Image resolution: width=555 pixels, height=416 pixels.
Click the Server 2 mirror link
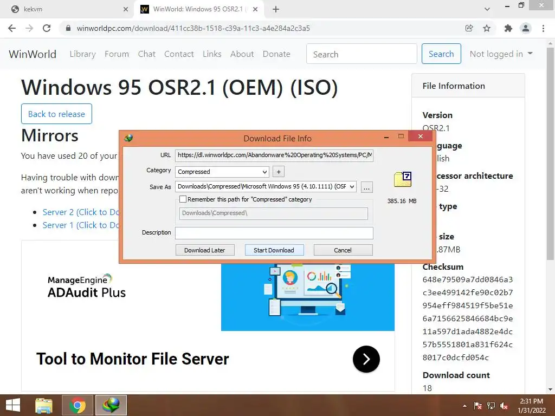(81, 212)
